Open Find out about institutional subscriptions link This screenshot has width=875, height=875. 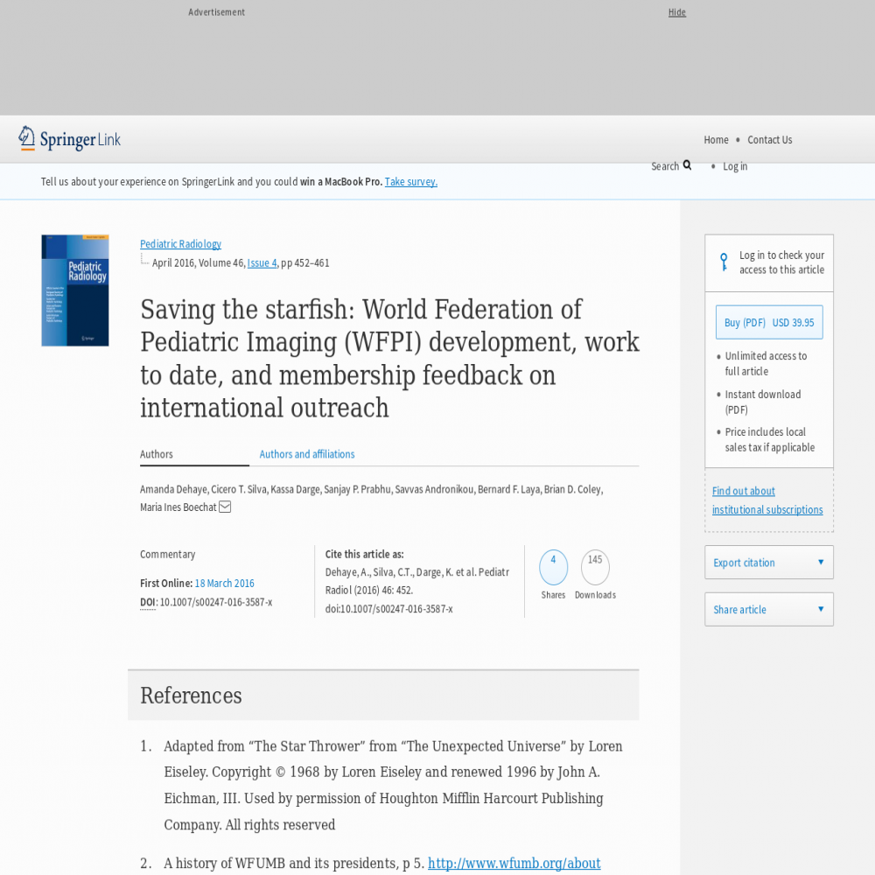tap(767, 500)
